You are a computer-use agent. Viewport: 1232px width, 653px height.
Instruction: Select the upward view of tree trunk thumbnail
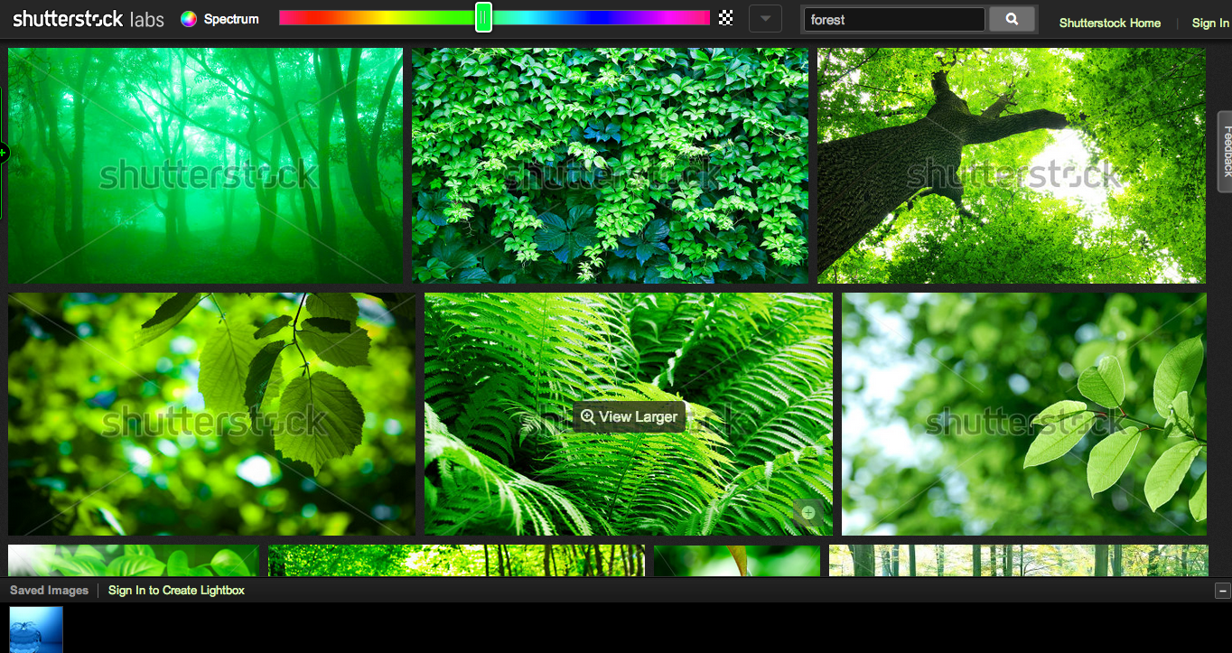pyautogui.click(x=1012, y=165)
